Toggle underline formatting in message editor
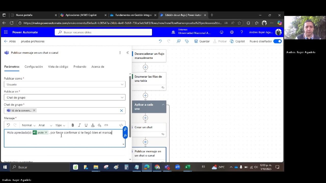The height and width of the screenshot is (183, 326). (x=86, y=125)
